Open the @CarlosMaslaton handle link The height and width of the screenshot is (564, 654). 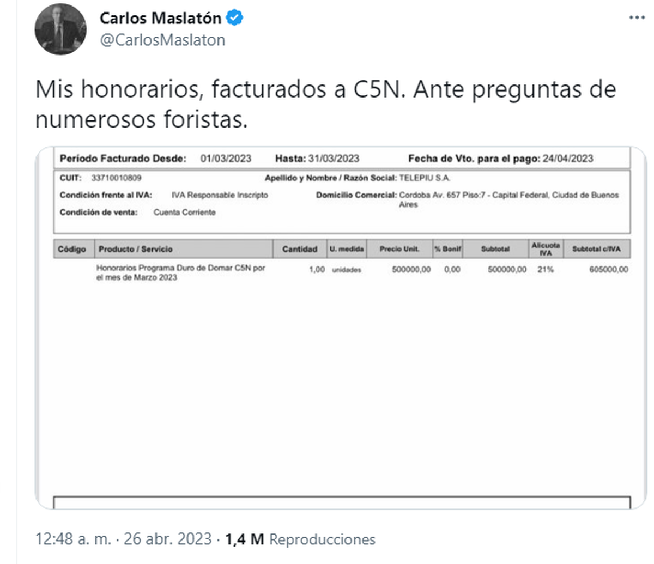pyautogui.click(x=162, y=40)
